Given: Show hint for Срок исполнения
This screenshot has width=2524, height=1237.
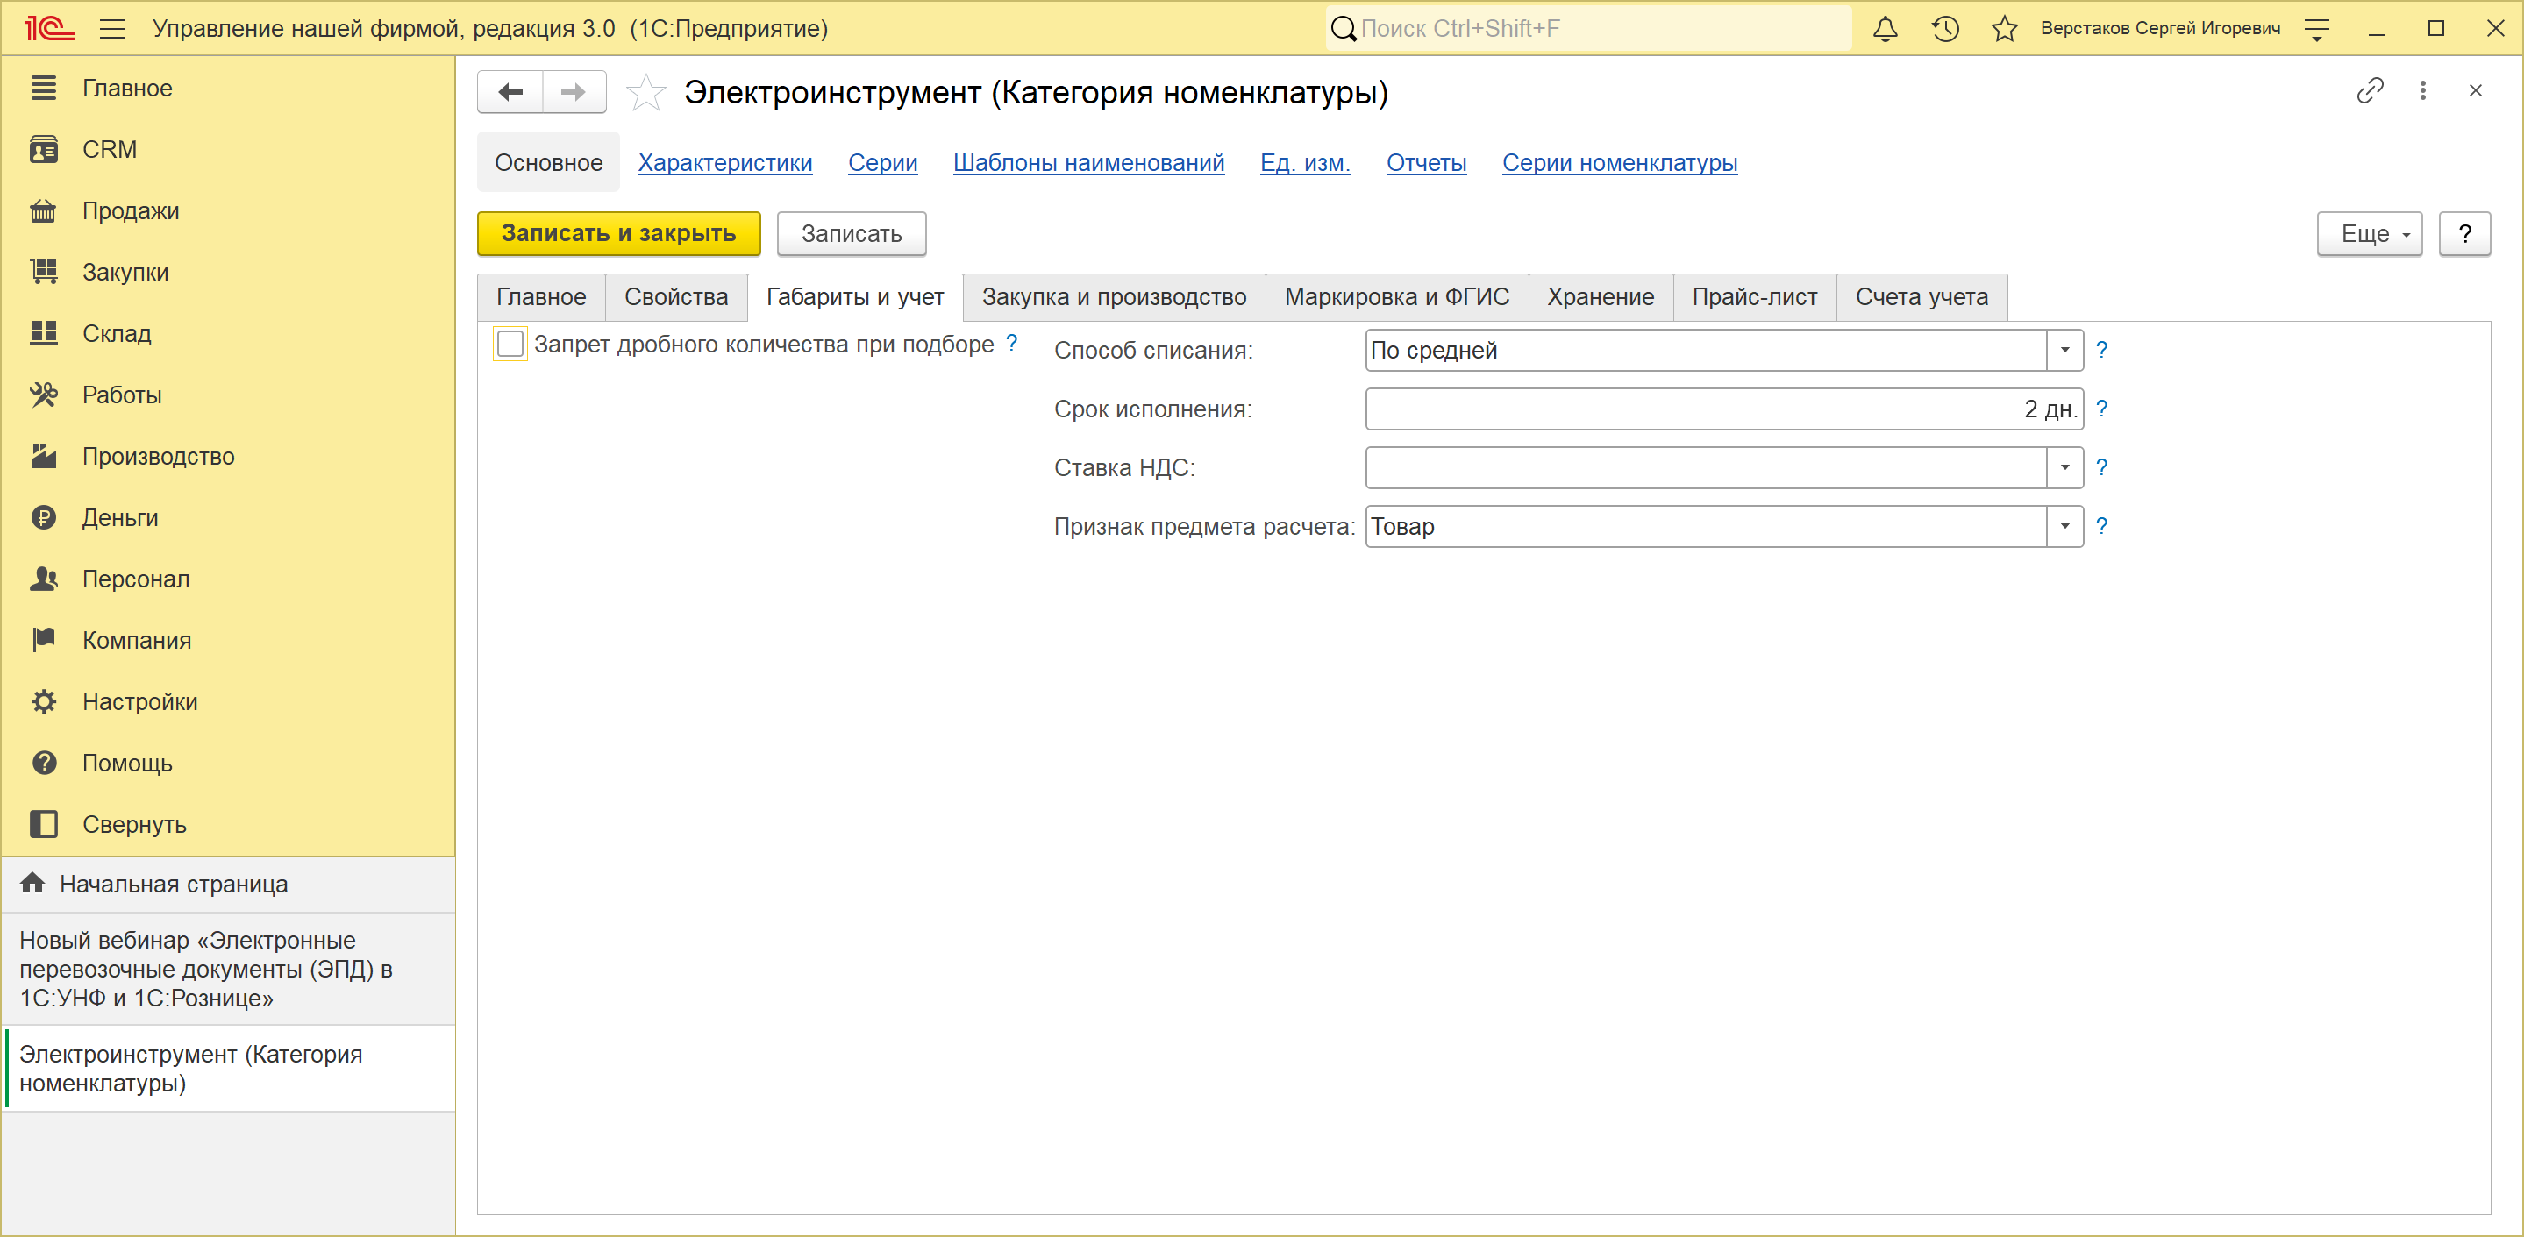Looking at the screenshot, I should pos(2100,409).
